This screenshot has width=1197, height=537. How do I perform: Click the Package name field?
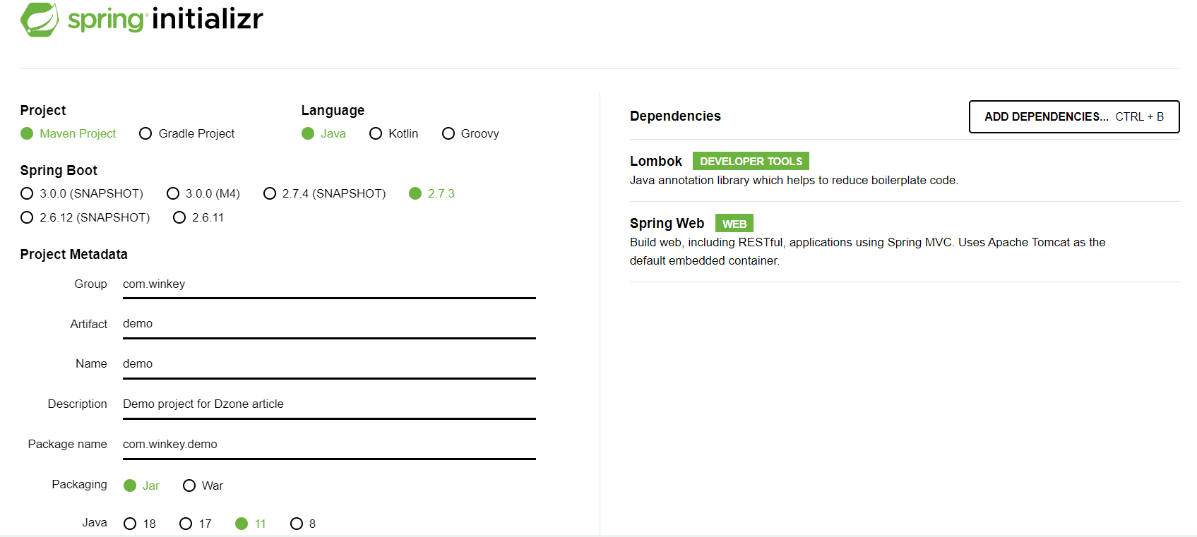pos(328,445)
